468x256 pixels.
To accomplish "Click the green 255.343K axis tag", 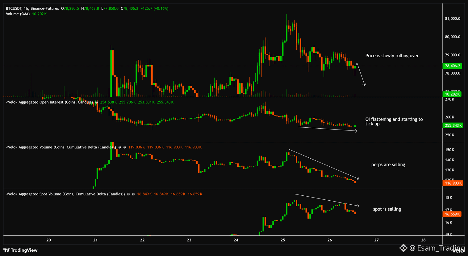I will (x=453, y=126).
